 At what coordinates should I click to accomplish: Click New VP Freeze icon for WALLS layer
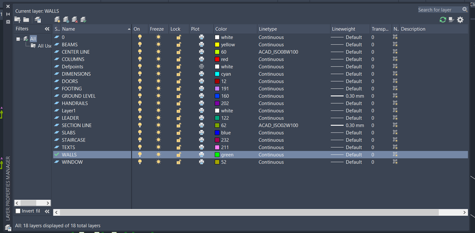coord(395,154)
